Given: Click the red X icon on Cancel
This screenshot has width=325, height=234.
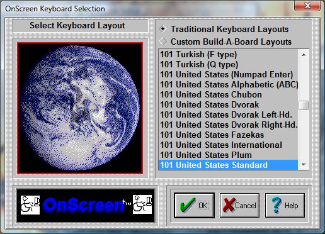Looking at the screenshot, I should tap(229, 205).
